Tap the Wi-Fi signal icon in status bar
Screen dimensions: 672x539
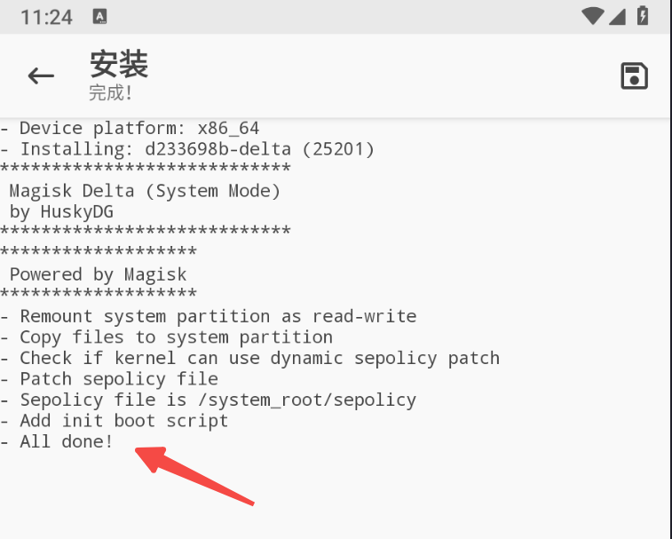(593, 16)
